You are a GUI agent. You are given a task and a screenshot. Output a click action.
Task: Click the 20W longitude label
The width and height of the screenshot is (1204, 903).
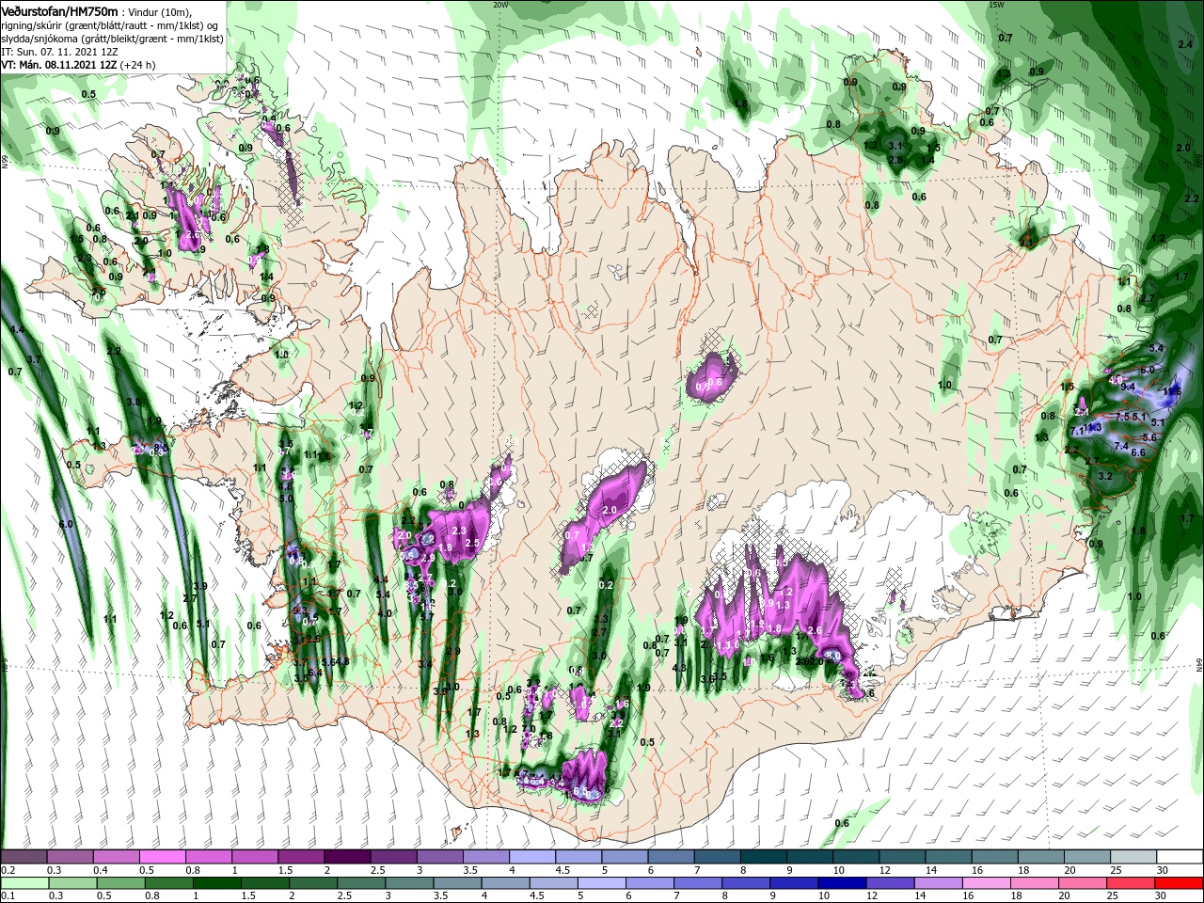tap(500, 5)
